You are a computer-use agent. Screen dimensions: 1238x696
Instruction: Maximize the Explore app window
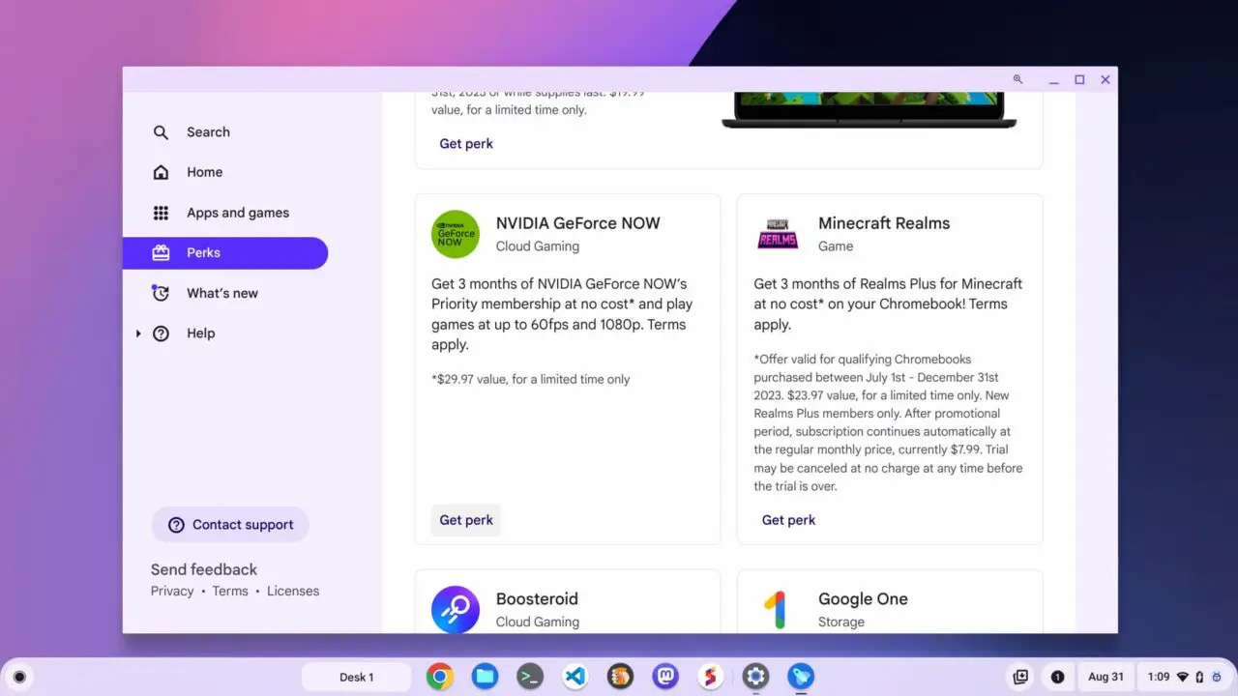1079,79
